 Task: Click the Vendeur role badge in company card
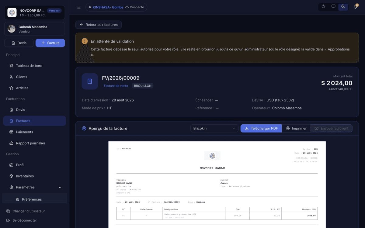coord(54,10)
